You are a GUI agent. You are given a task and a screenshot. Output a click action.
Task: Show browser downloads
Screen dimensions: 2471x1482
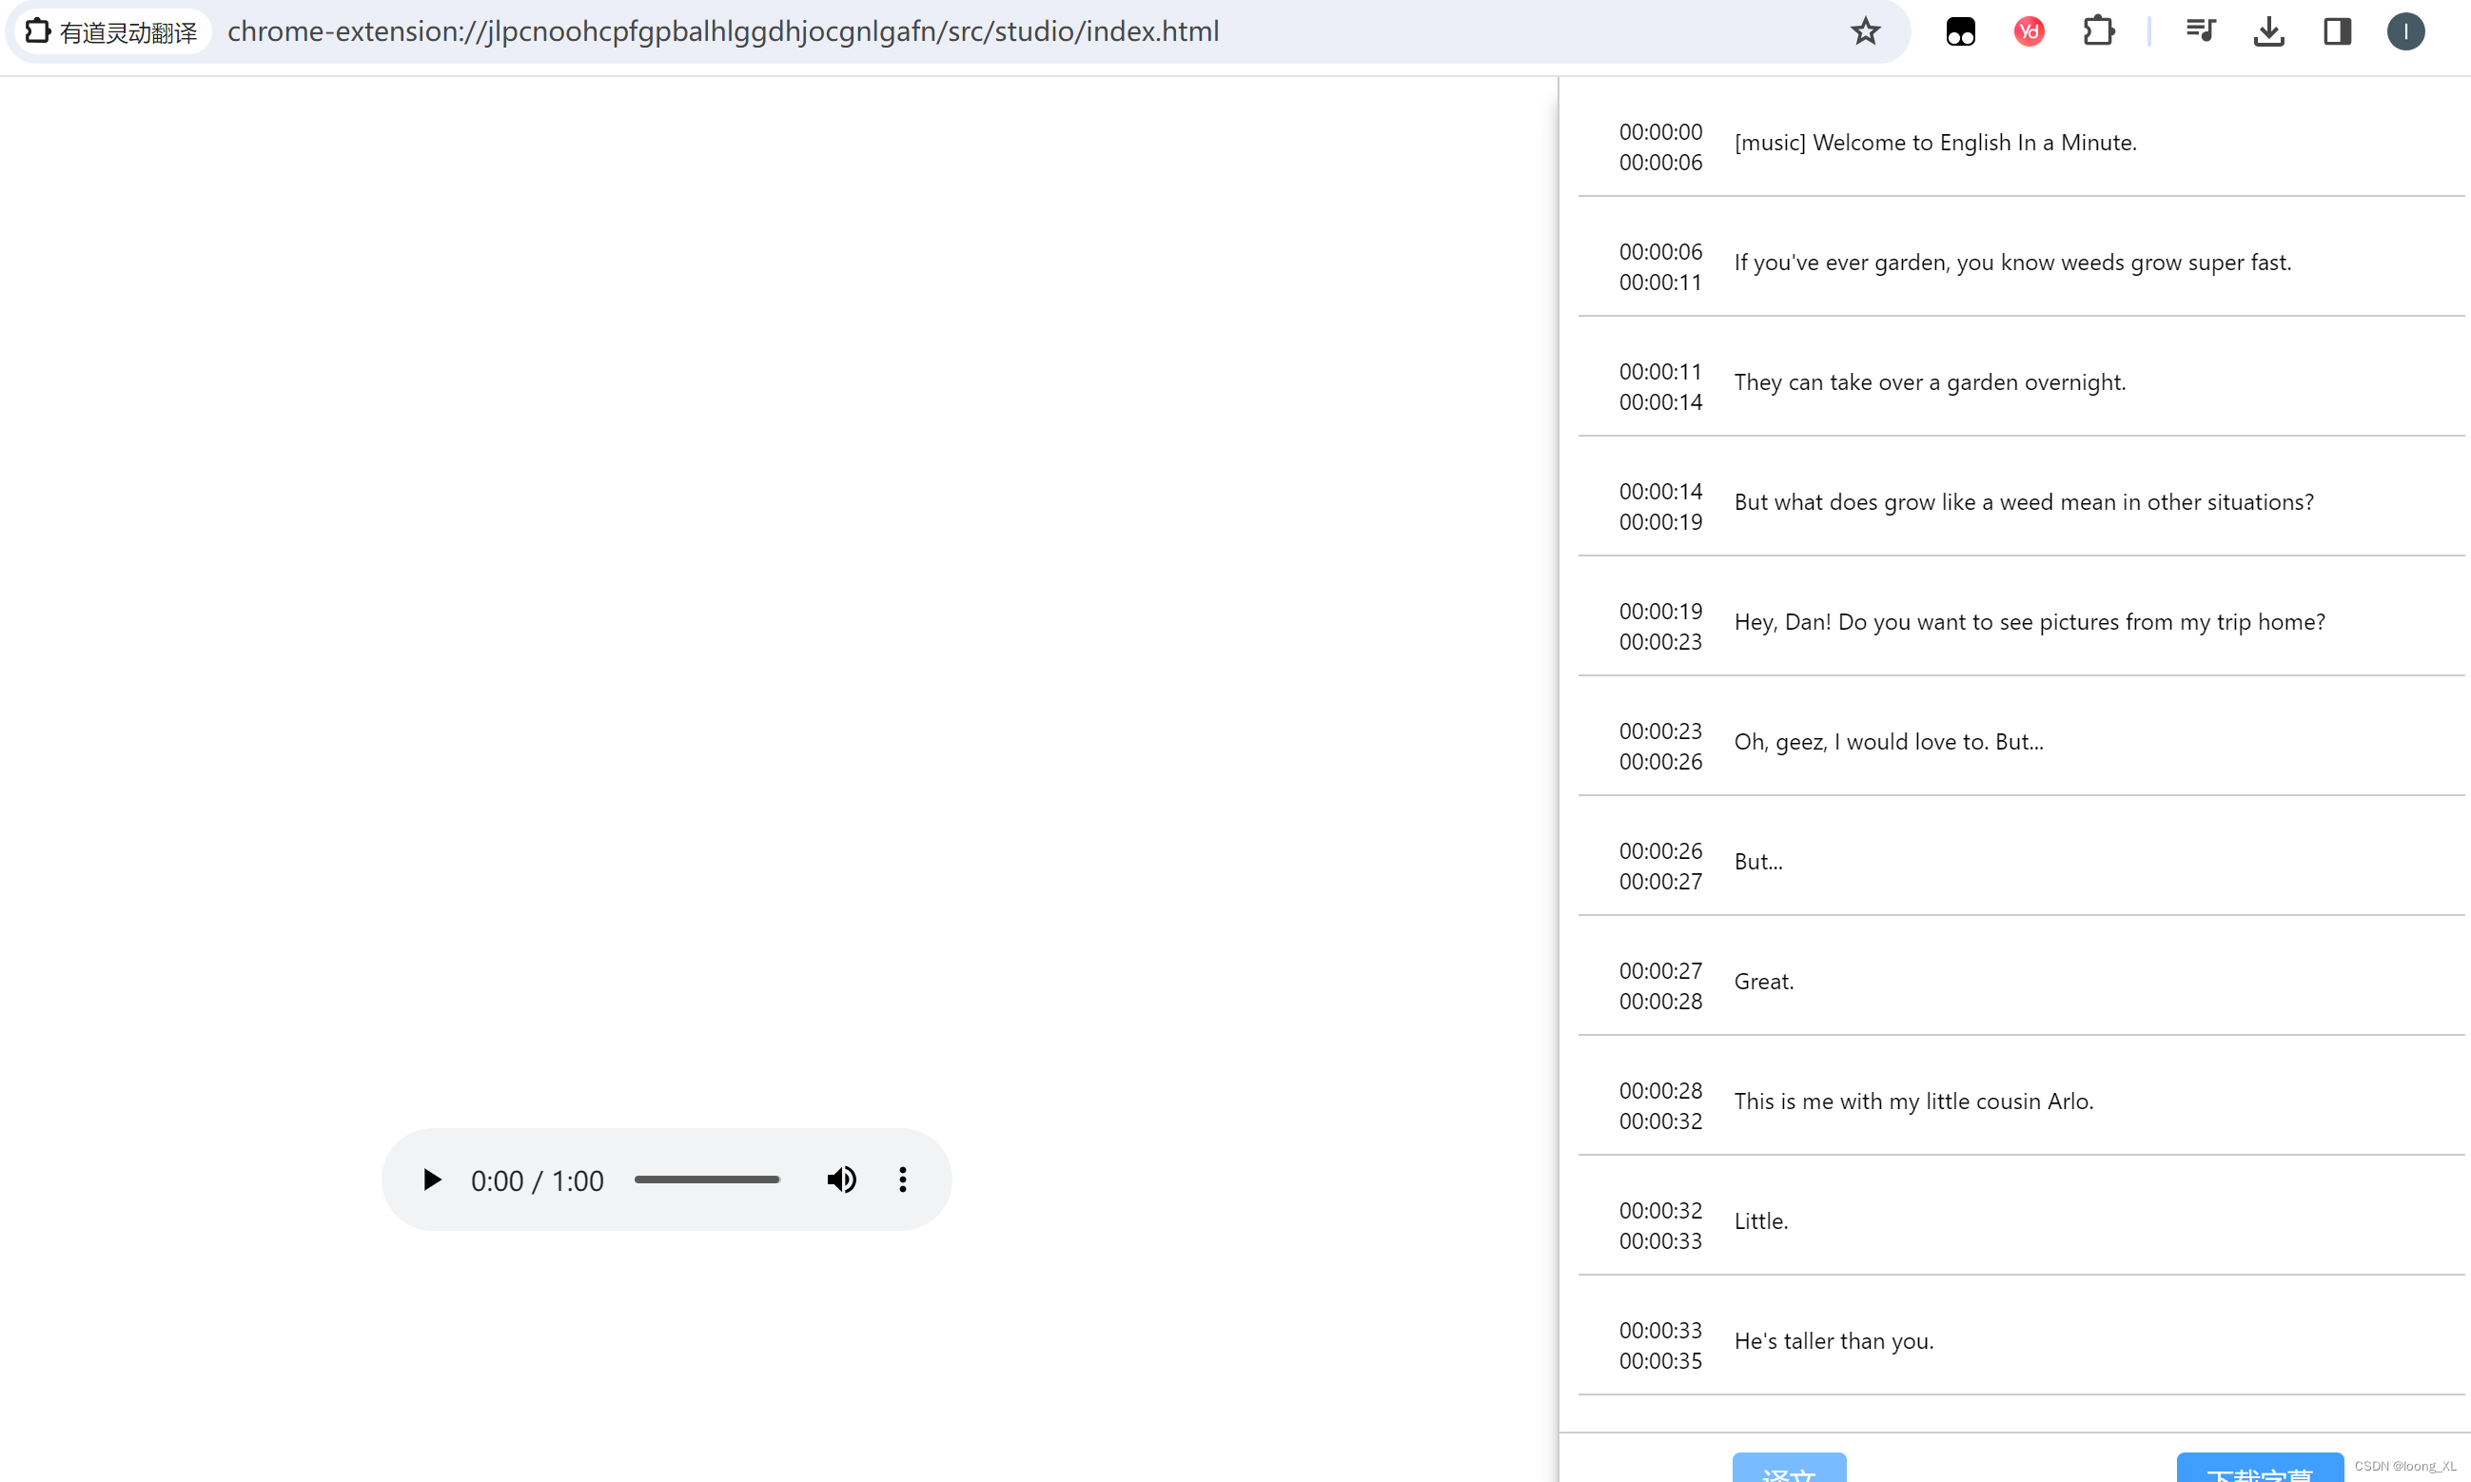(2268, 32)
